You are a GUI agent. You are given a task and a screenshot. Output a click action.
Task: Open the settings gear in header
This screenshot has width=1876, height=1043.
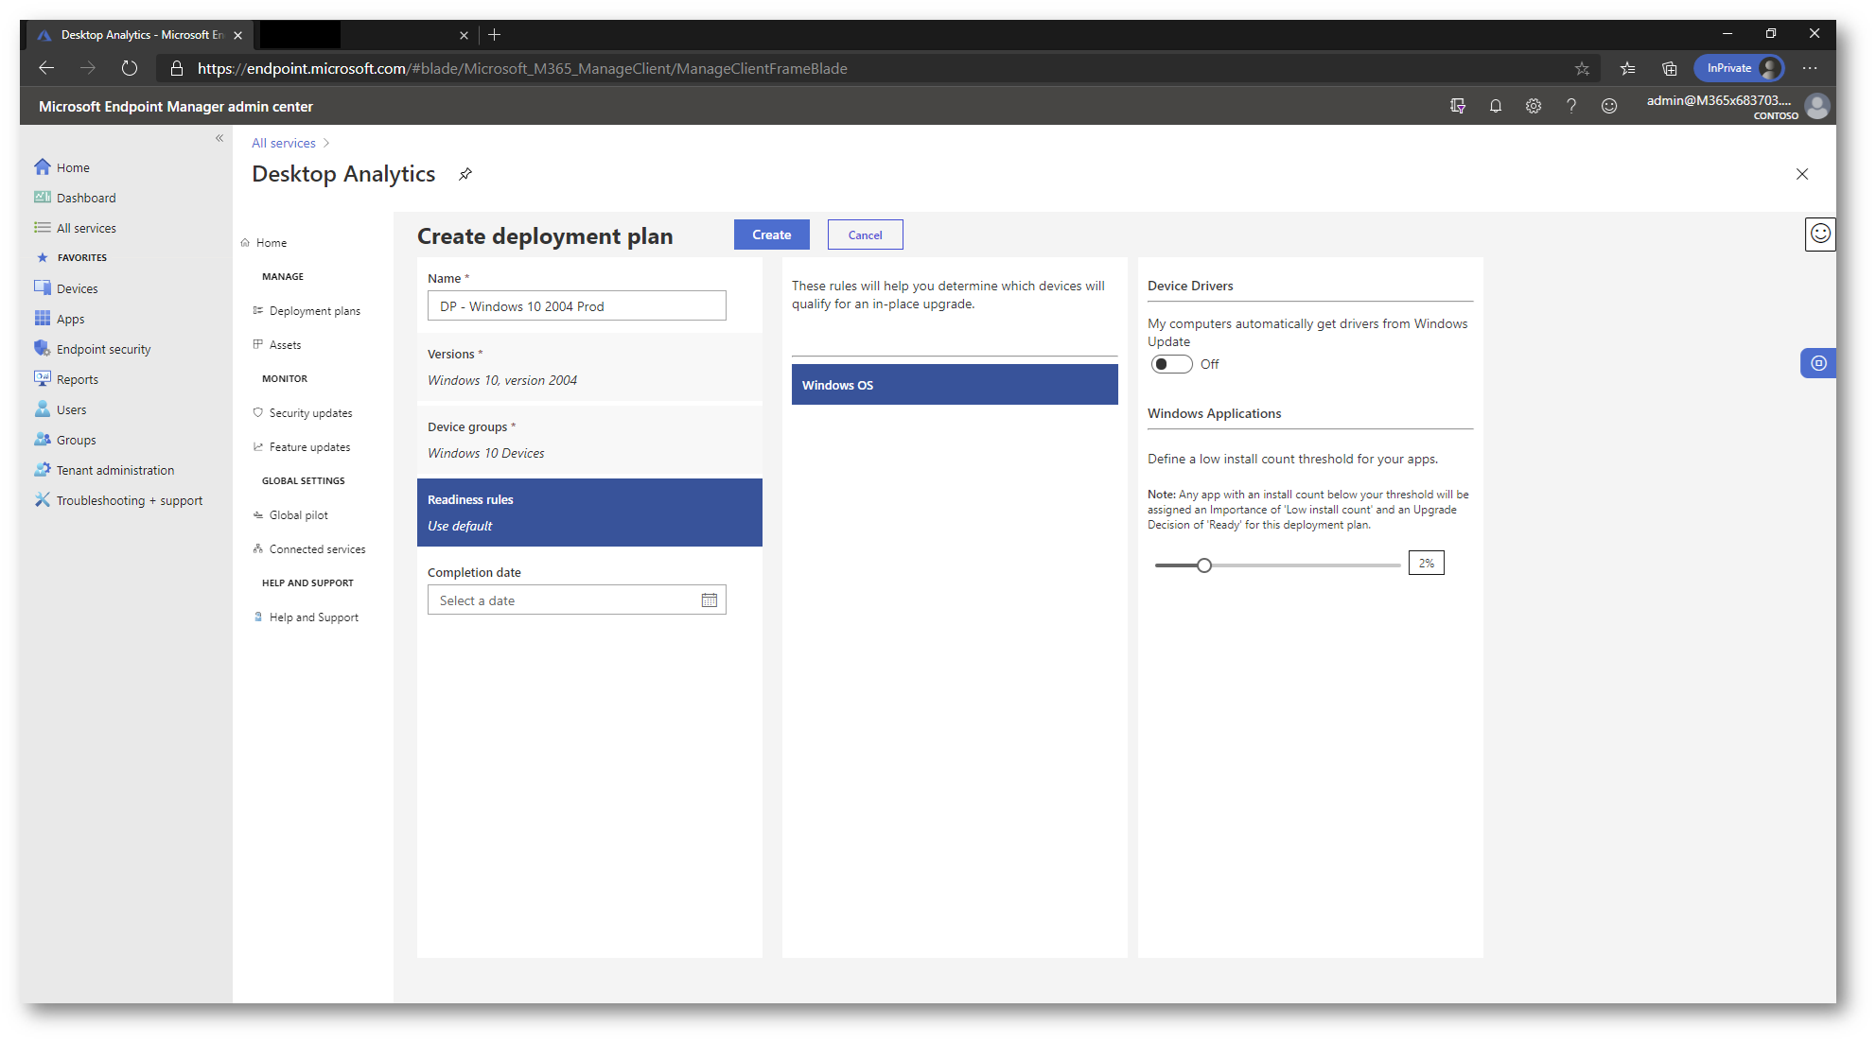[1534, 106]
